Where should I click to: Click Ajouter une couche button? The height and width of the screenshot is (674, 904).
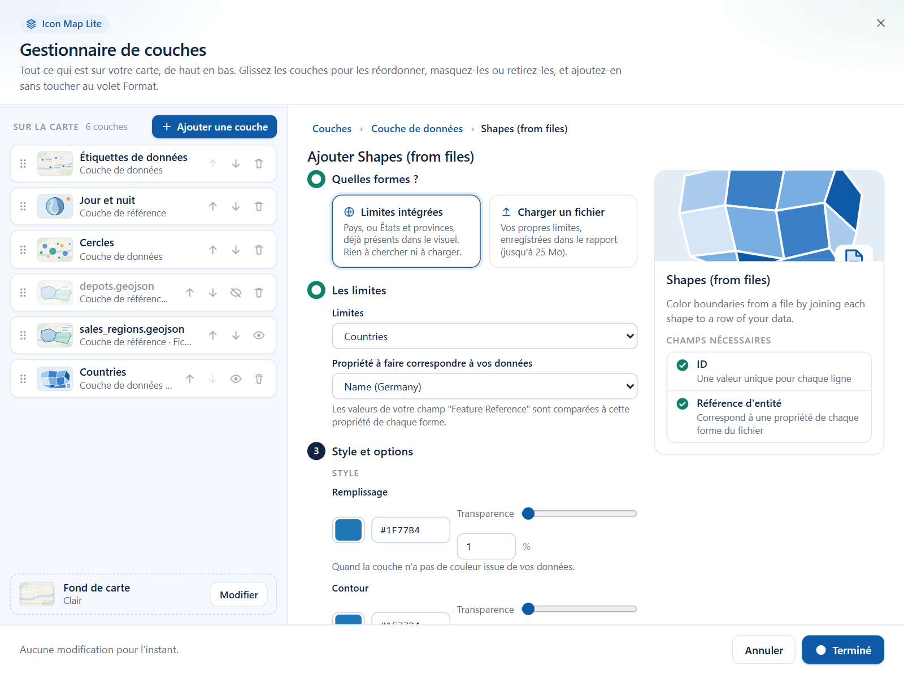coord(215,127)
